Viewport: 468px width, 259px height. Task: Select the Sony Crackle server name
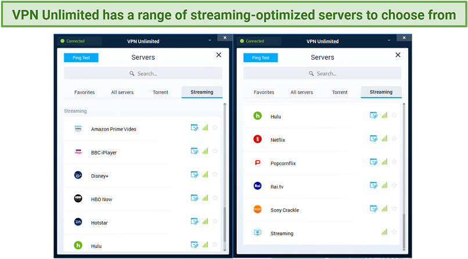pyautogui.click(x=285, y=210)
